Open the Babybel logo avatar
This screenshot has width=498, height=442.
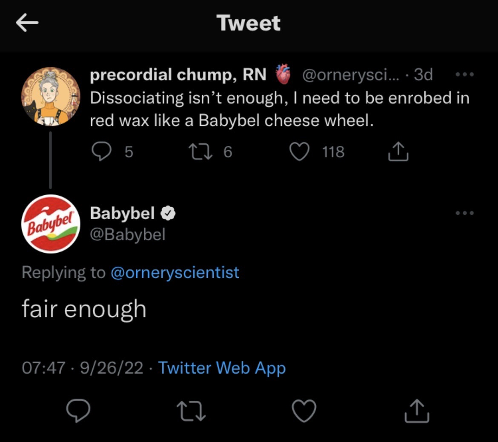(51, 223)
